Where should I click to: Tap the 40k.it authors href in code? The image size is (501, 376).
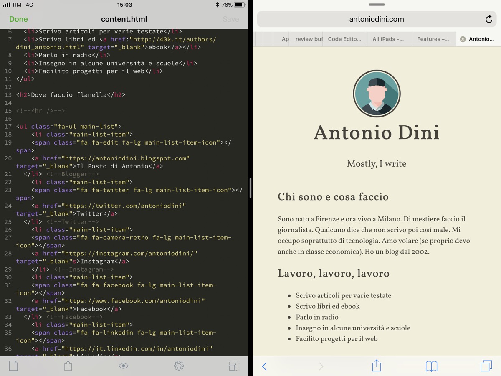(x=116, y=43)
